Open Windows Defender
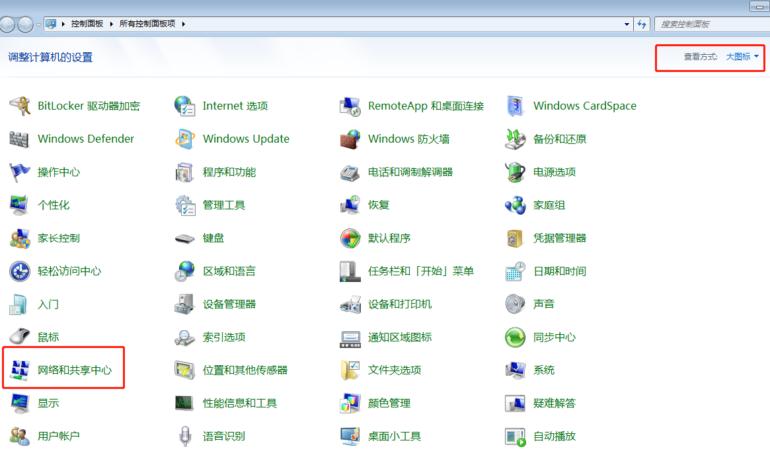Image resolution: width=770 pixels, height=453 pixels. (x=86, y=139)
